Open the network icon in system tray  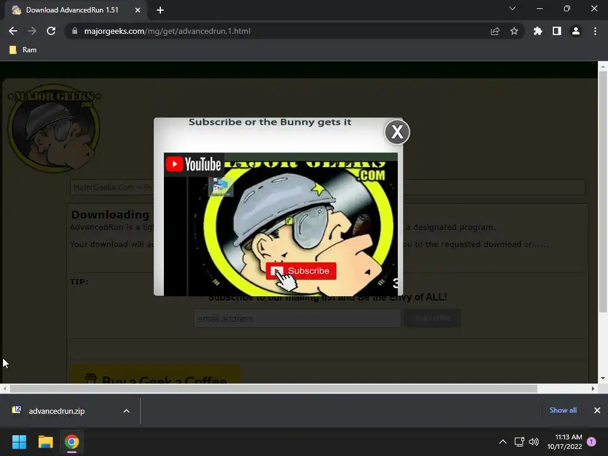pos(519,442)
